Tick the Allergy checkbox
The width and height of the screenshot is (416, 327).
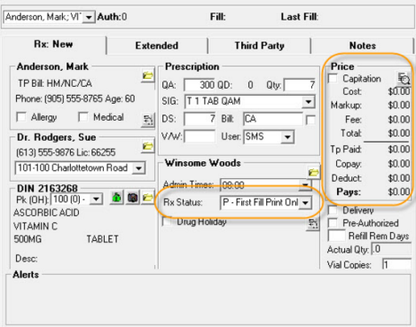21,117
